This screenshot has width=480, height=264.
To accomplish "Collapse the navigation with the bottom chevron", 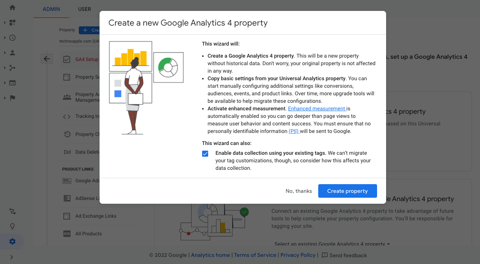I will click(x=12, y=256).
